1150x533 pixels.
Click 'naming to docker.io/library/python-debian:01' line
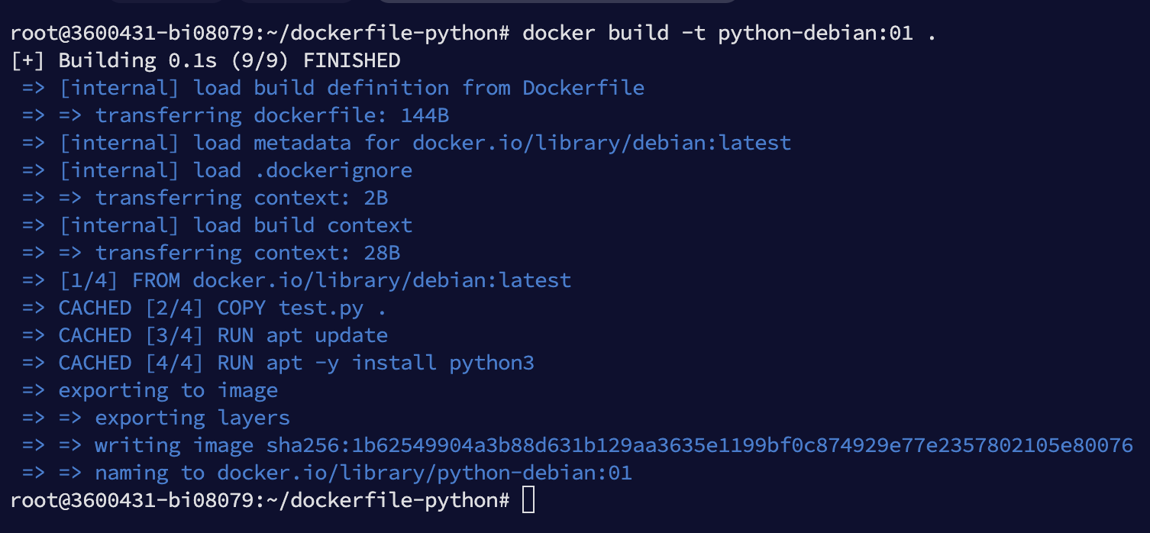(363, 473)
